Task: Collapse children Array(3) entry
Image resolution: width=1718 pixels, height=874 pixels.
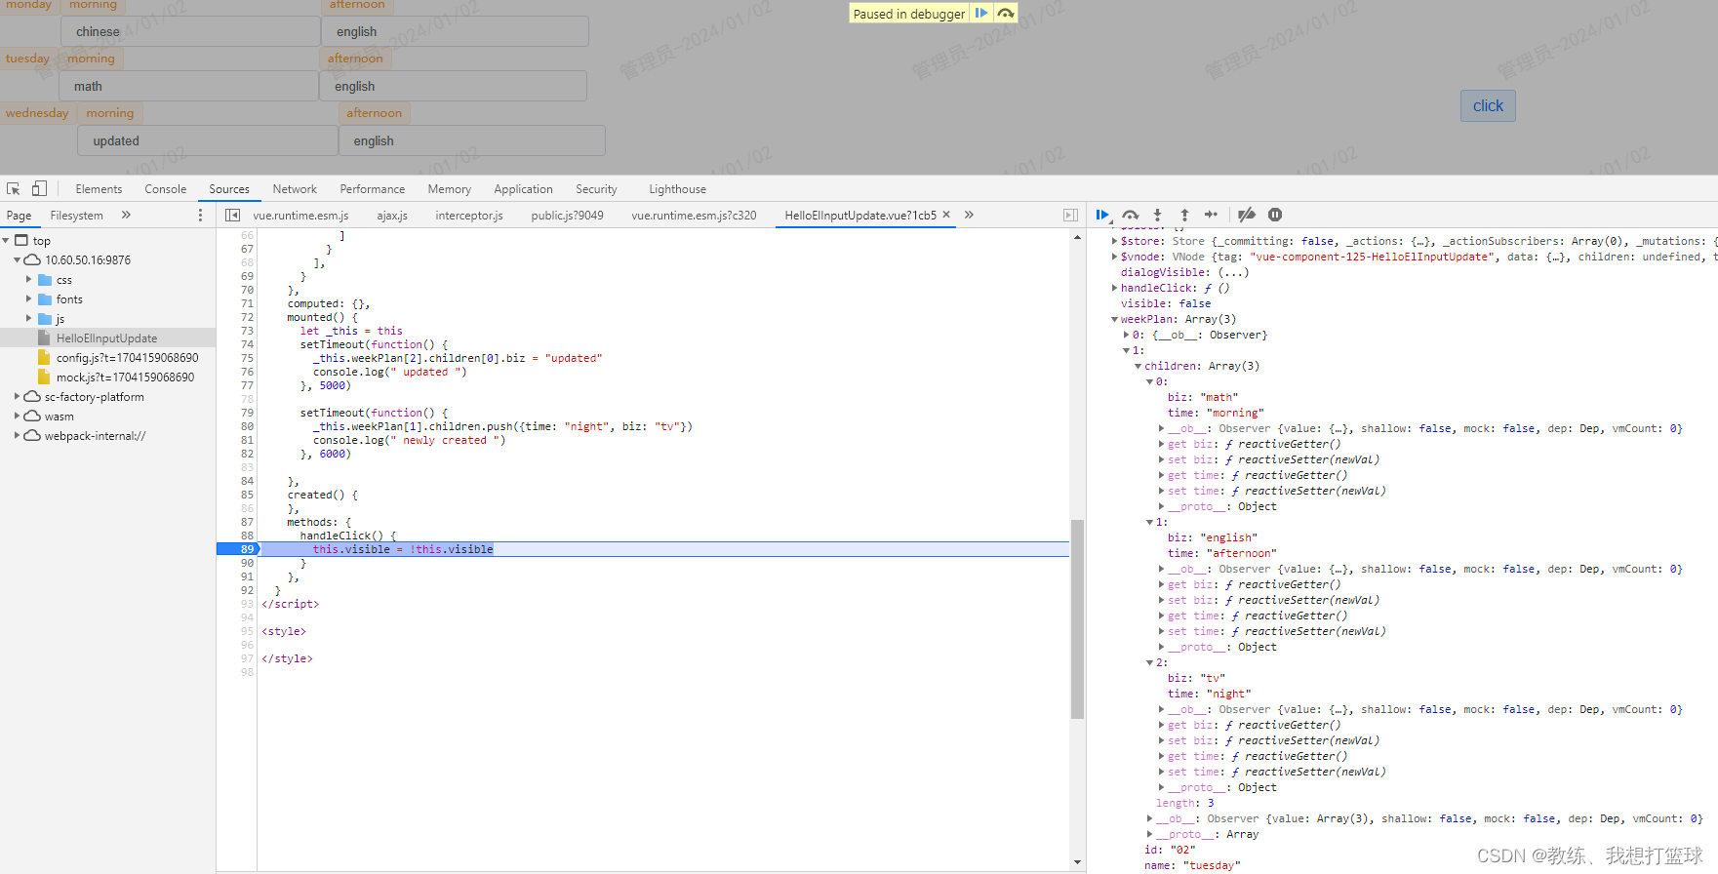Action: [x=1138, y=367]
